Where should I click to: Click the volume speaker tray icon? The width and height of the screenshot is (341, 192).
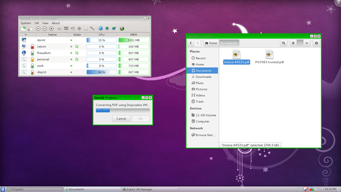point(317,189)
